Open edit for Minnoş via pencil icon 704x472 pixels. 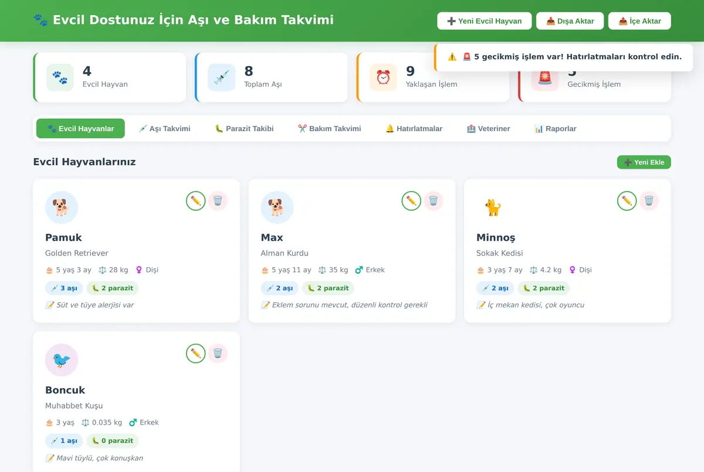point(627,201)
